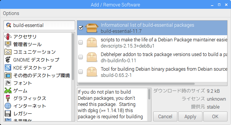Viewport: 231px width, 125px height.
Task: Click the Cancel button
Action: [x=165, y=116]
